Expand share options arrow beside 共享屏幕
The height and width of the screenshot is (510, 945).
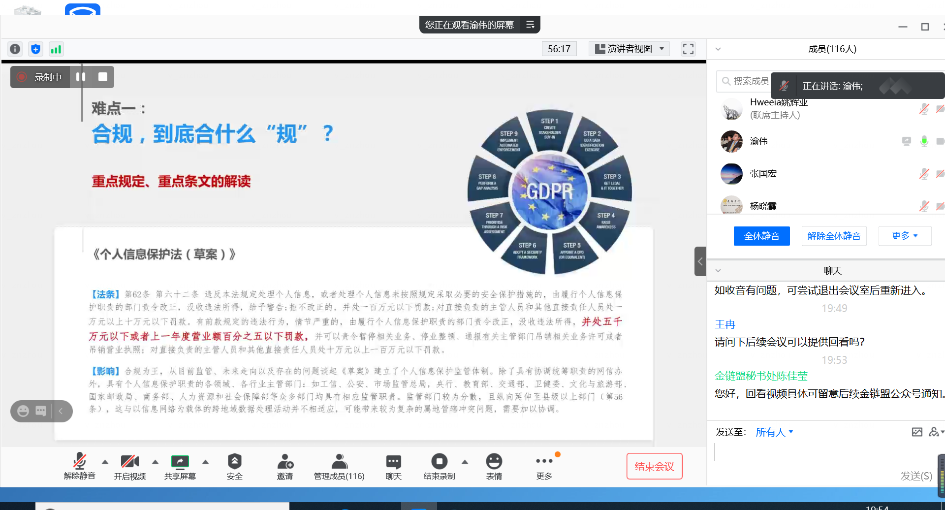[205, 462]
